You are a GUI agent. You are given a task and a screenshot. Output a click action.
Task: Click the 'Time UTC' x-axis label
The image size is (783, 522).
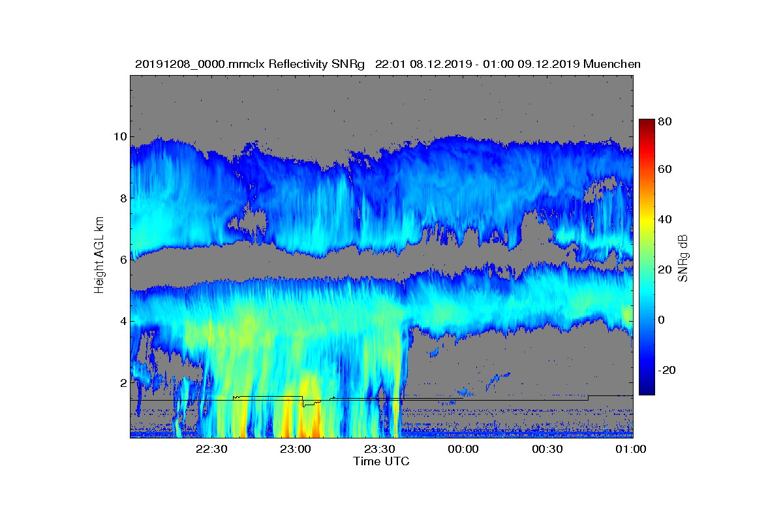381,461
